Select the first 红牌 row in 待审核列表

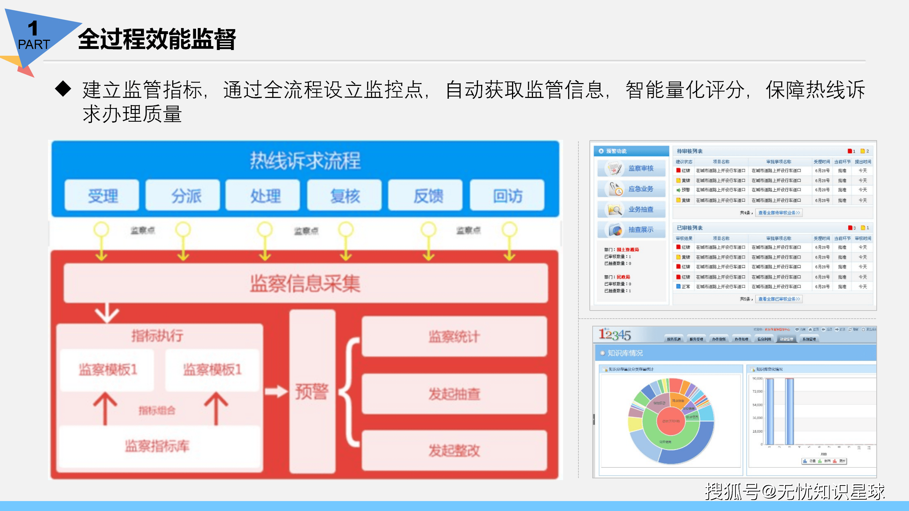point(773,171)
